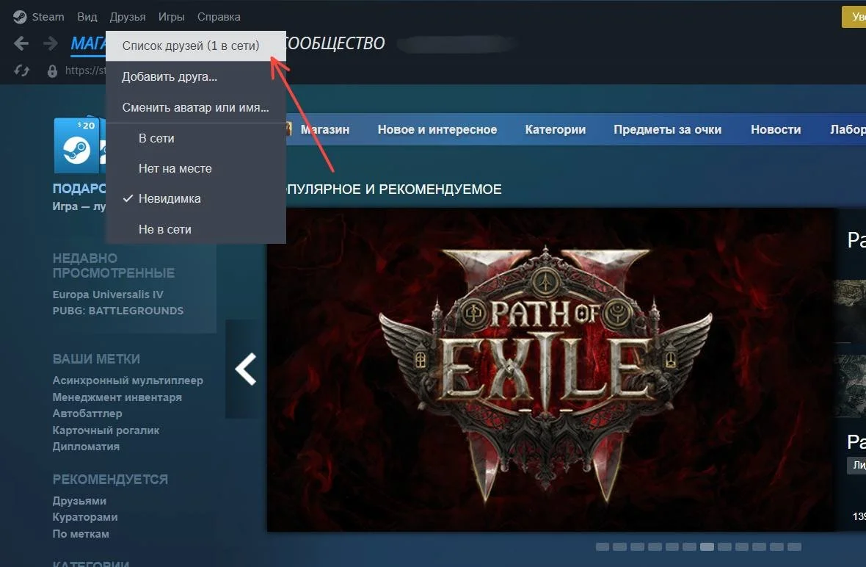Select the highlighted seventh carousel dot

coord(707,547)
